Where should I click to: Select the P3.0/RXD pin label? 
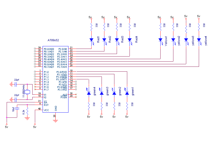click(x=62, y=72)
